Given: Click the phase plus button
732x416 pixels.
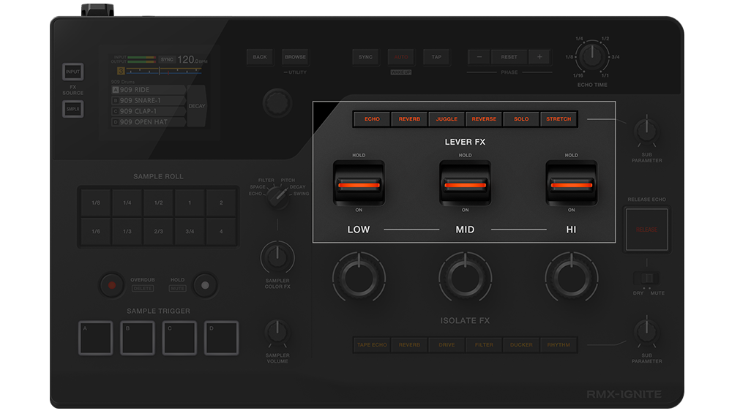Looking at the screenshot, I should click(539, 57).
